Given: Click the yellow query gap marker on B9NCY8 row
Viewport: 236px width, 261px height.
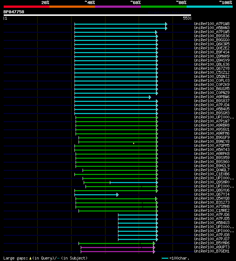Looking at the screenshot, I should tap(133, 143).
